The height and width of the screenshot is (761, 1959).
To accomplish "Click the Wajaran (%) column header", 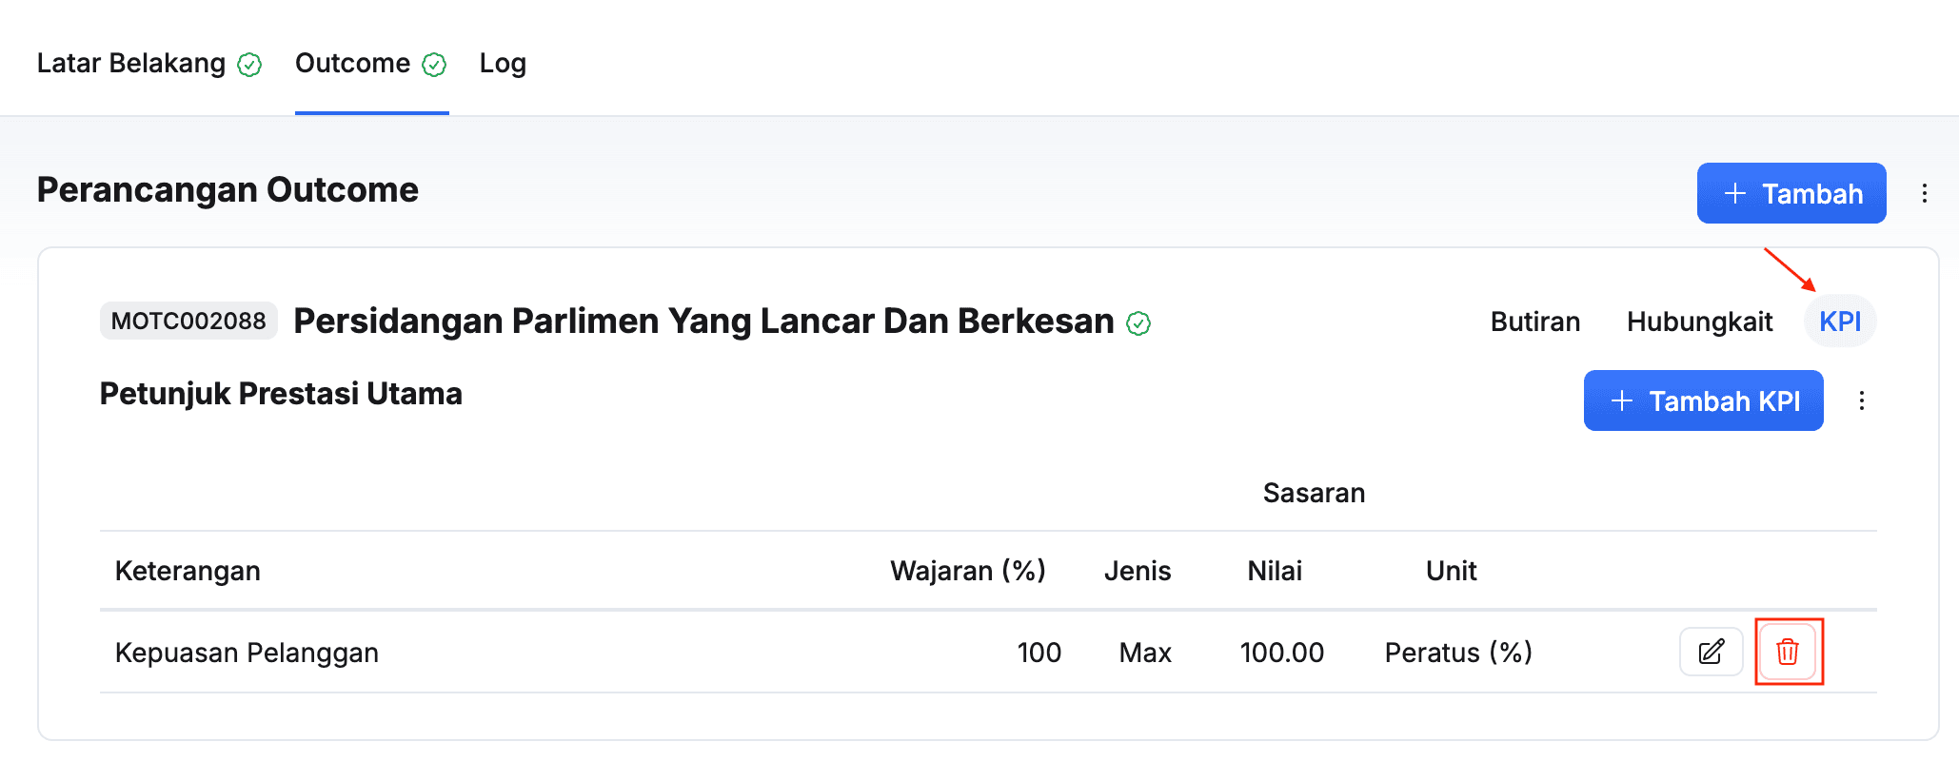I will (967, 571).
